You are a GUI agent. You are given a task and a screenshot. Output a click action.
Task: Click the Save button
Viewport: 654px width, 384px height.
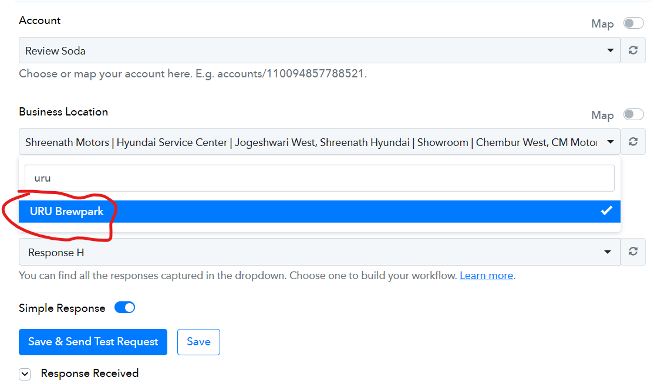click(198, 342)
